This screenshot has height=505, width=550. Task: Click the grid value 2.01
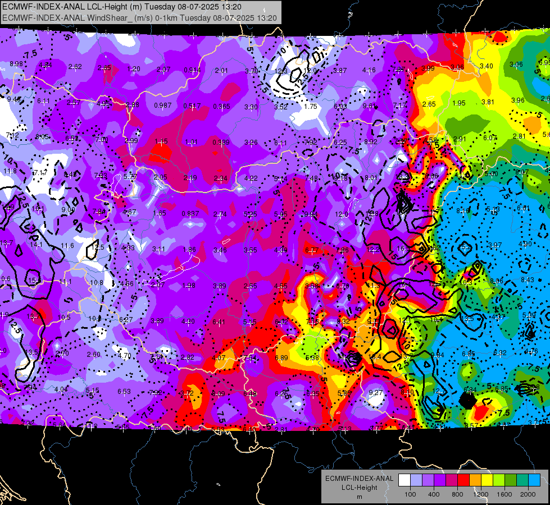tap(221, 71)
